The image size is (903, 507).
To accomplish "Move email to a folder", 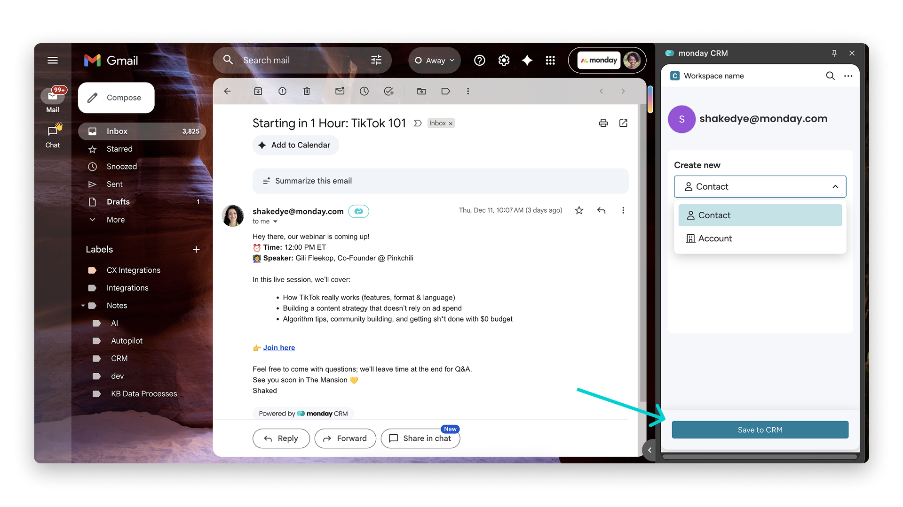I will (x=421, y=91).
